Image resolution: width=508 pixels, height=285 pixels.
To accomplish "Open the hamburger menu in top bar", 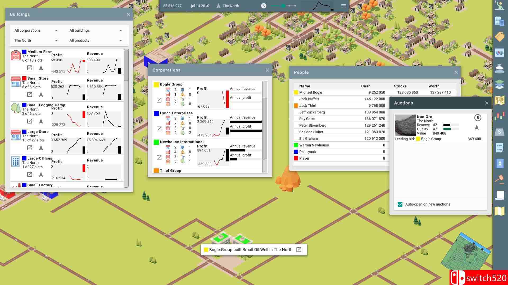I will [343, 6].
